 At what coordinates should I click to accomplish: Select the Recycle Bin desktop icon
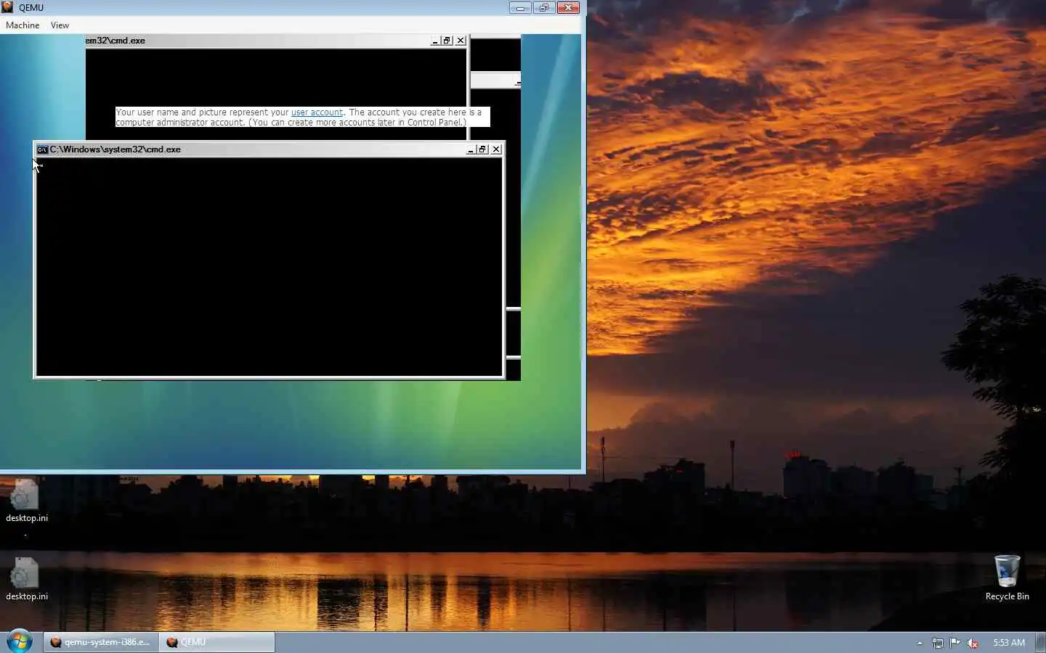click(1007, 578)
